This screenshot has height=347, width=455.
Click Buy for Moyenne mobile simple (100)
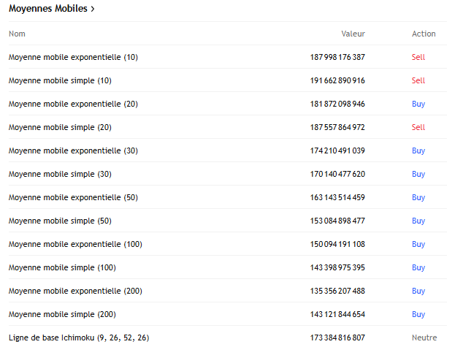click(x=418, y=267)
